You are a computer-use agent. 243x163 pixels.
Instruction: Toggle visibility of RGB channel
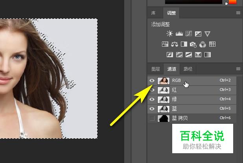152,80
